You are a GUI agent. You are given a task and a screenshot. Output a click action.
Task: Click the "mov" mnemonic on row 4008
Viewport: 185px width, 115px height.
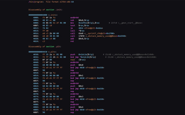click(x=72, y=23)
